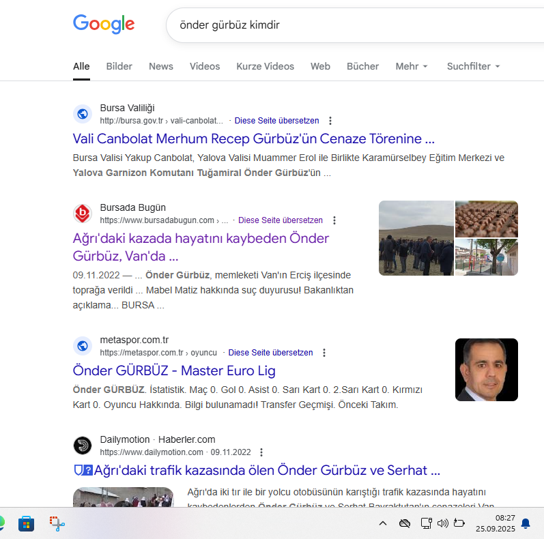
Task: Click the metaspor.com.tr oyuncu URL breadcrumb
Action: pos(158,353)
